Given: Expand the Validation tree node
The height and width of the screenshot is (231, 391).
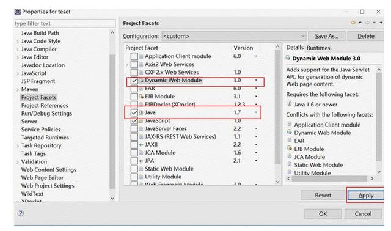Looking at the screenshot, I should click(x=18, y=162).
